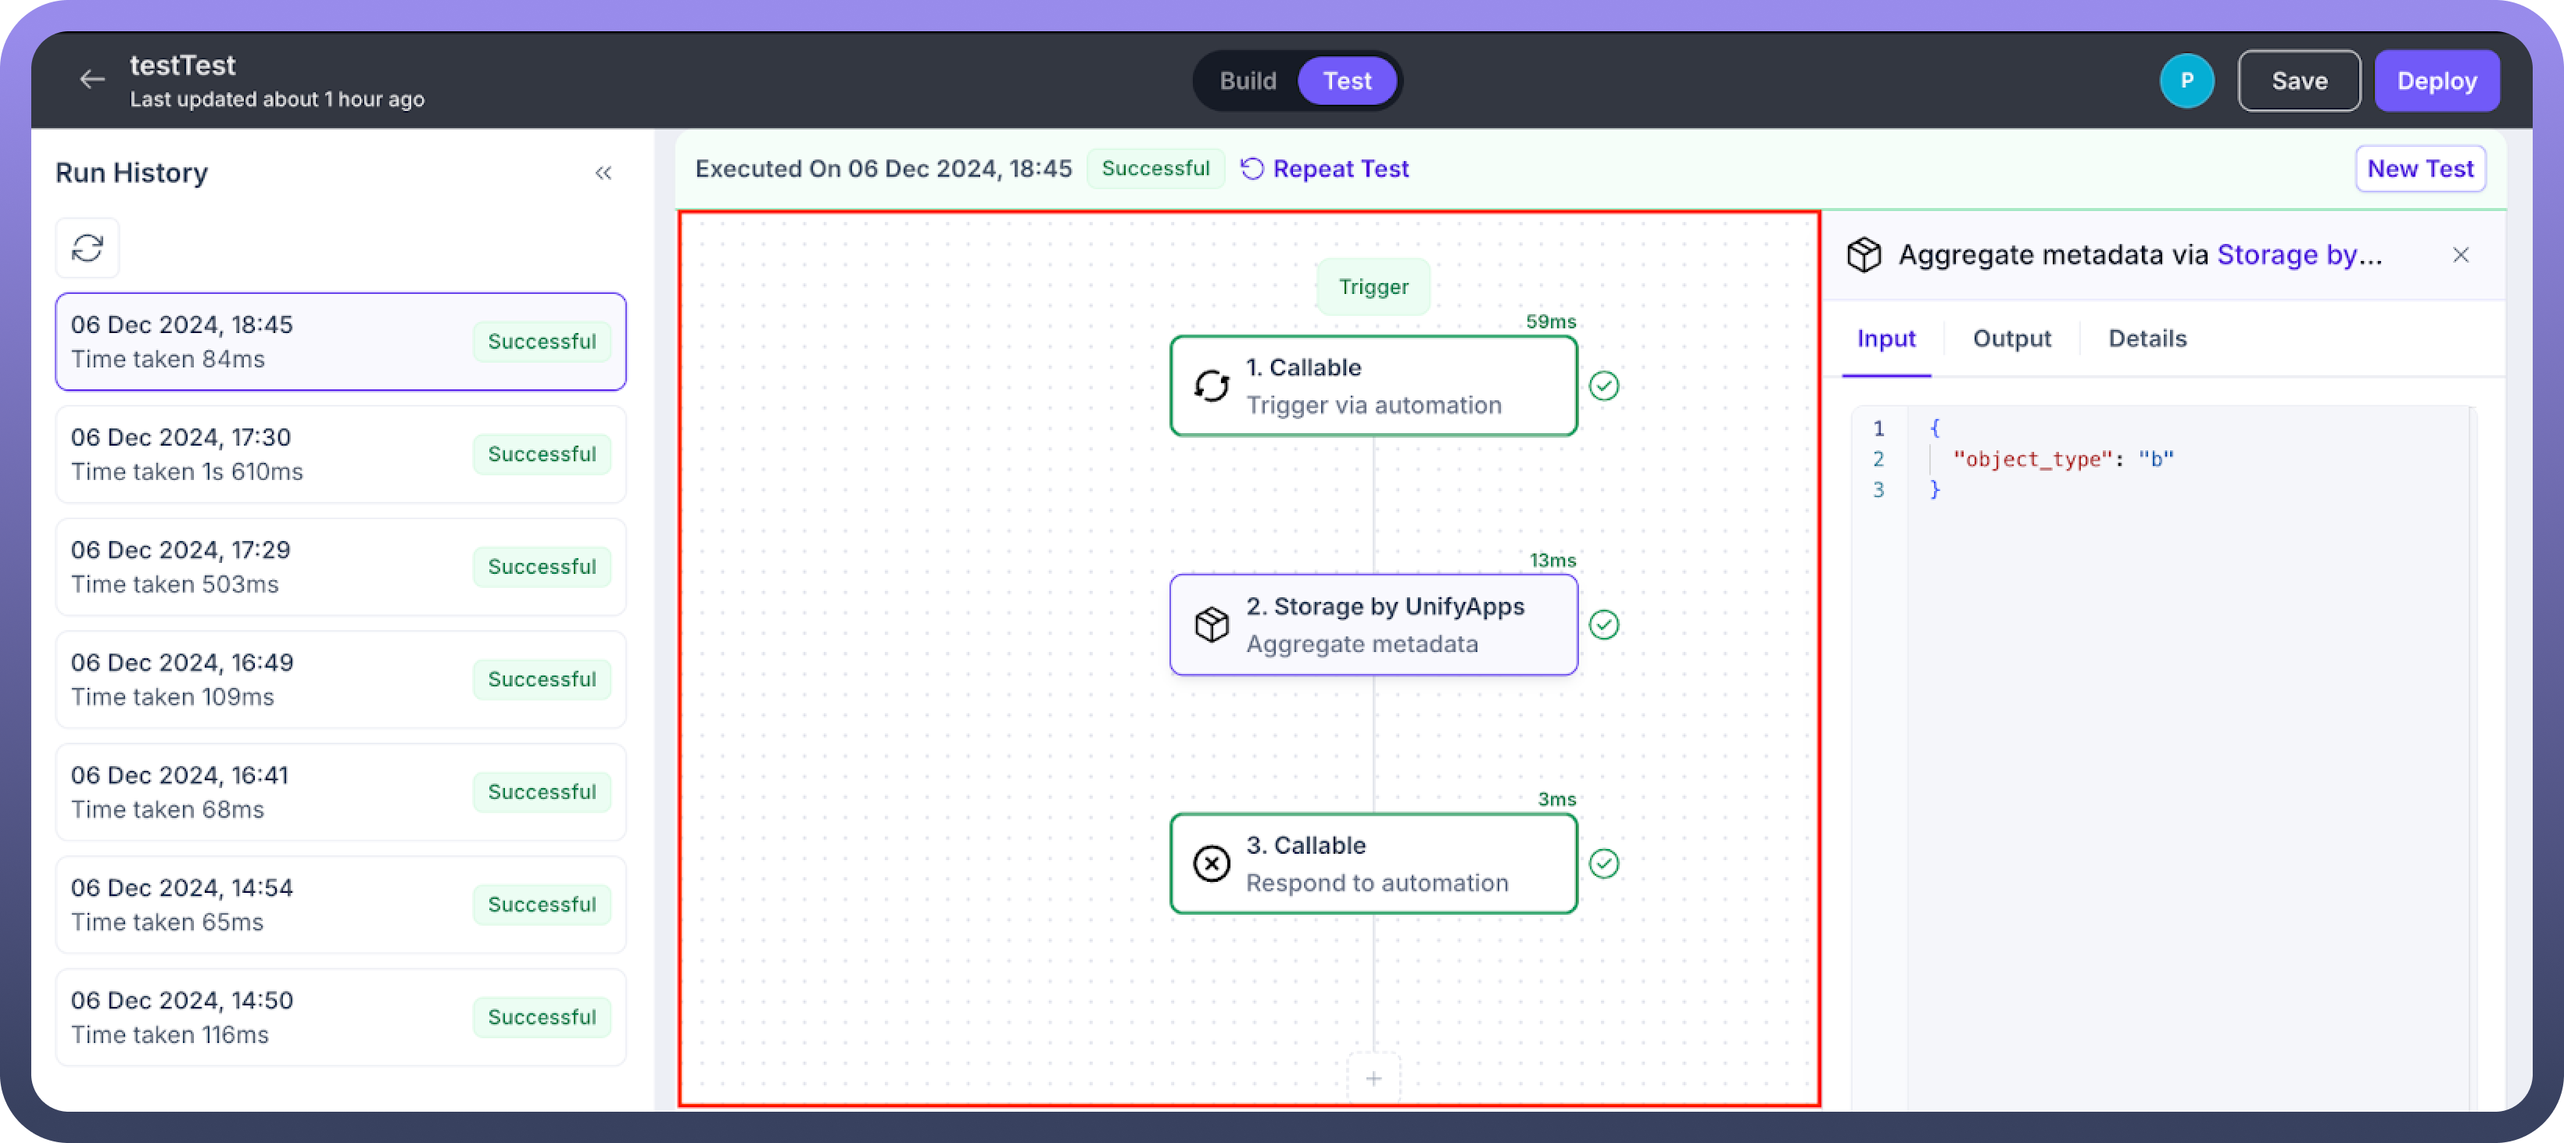Click the back arrow next to testTest
2564x1143 pixels.
click(92, 80)
